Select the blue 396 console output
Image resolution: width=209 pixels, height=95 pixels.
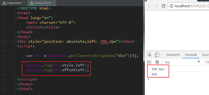pos(154,74)
